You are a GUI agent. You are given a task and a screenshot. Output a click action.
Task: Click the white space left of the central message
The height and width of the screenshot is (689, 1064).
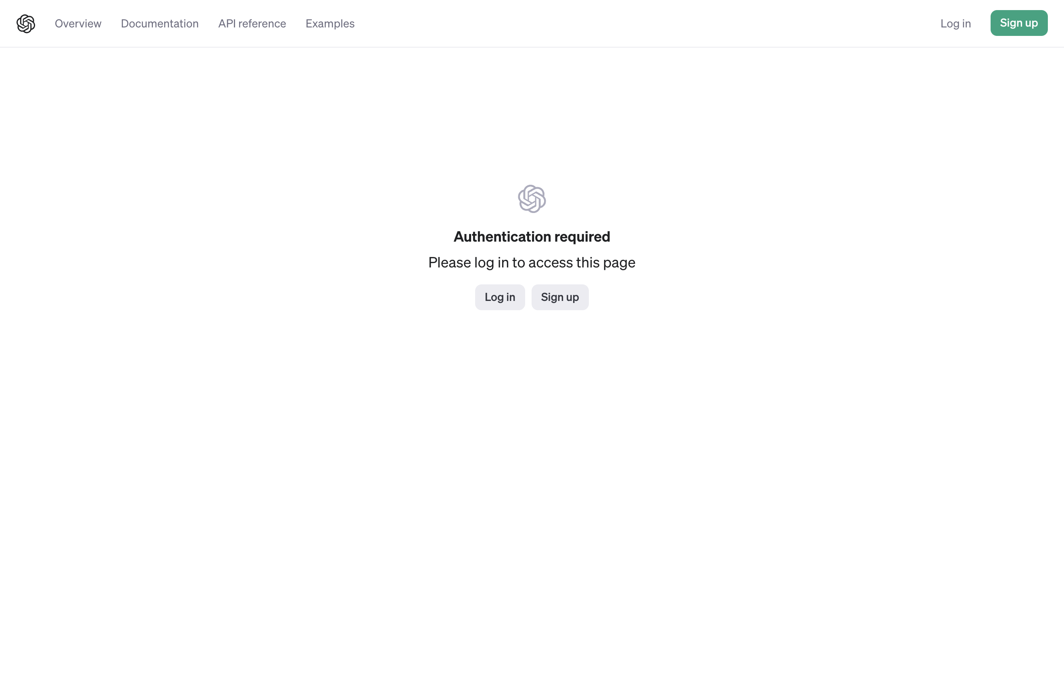pos(223,251)
